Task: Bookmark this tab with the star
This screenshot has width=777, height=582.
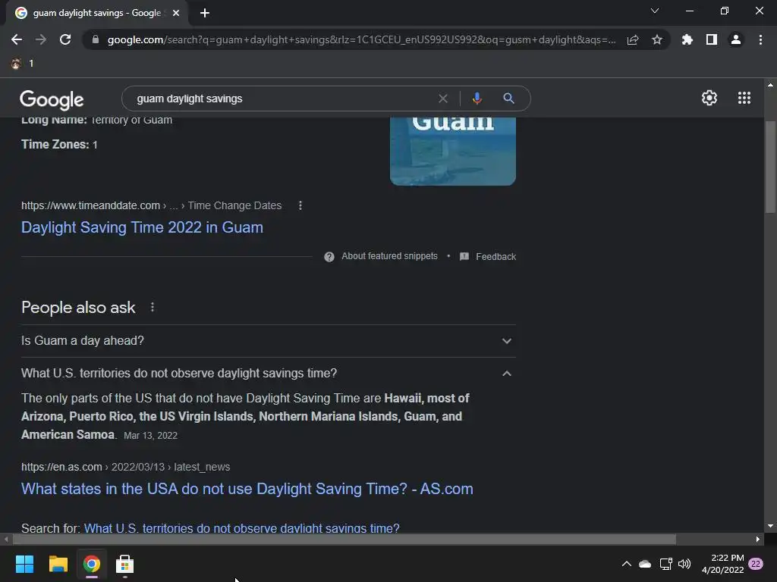Action: 657,39
